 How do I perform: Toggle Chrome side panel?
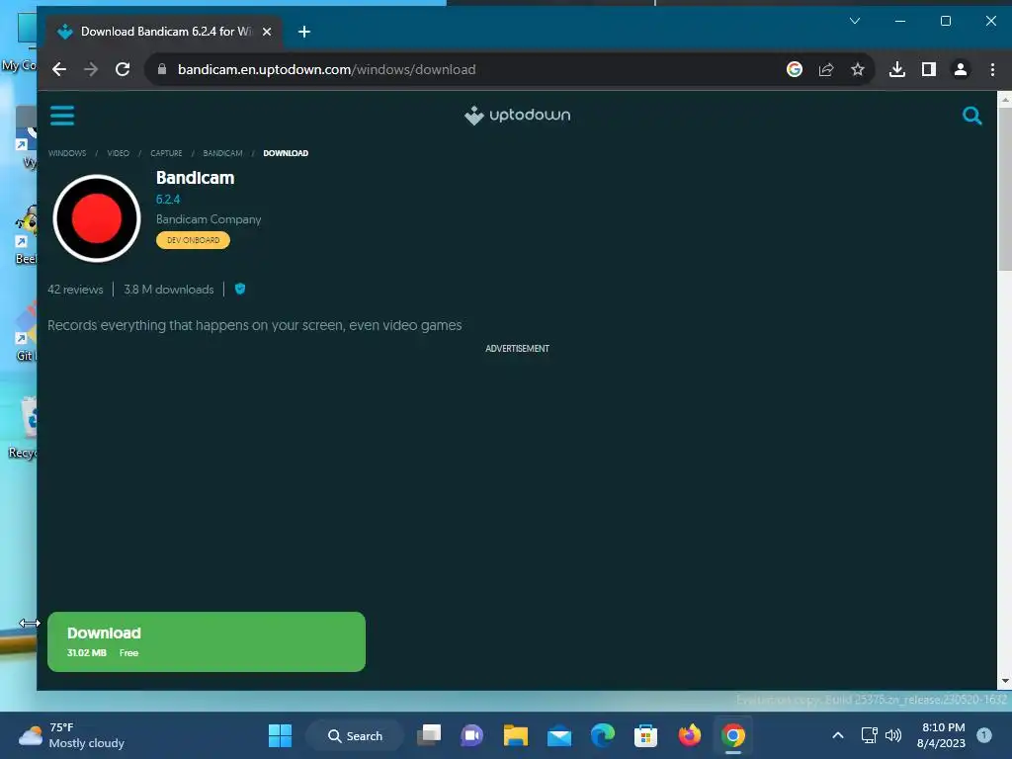[x=929, y=70]
